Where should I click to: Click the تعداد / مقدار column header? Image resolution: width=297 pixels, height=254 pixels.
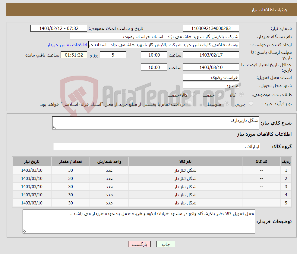(x=71, y=162)
